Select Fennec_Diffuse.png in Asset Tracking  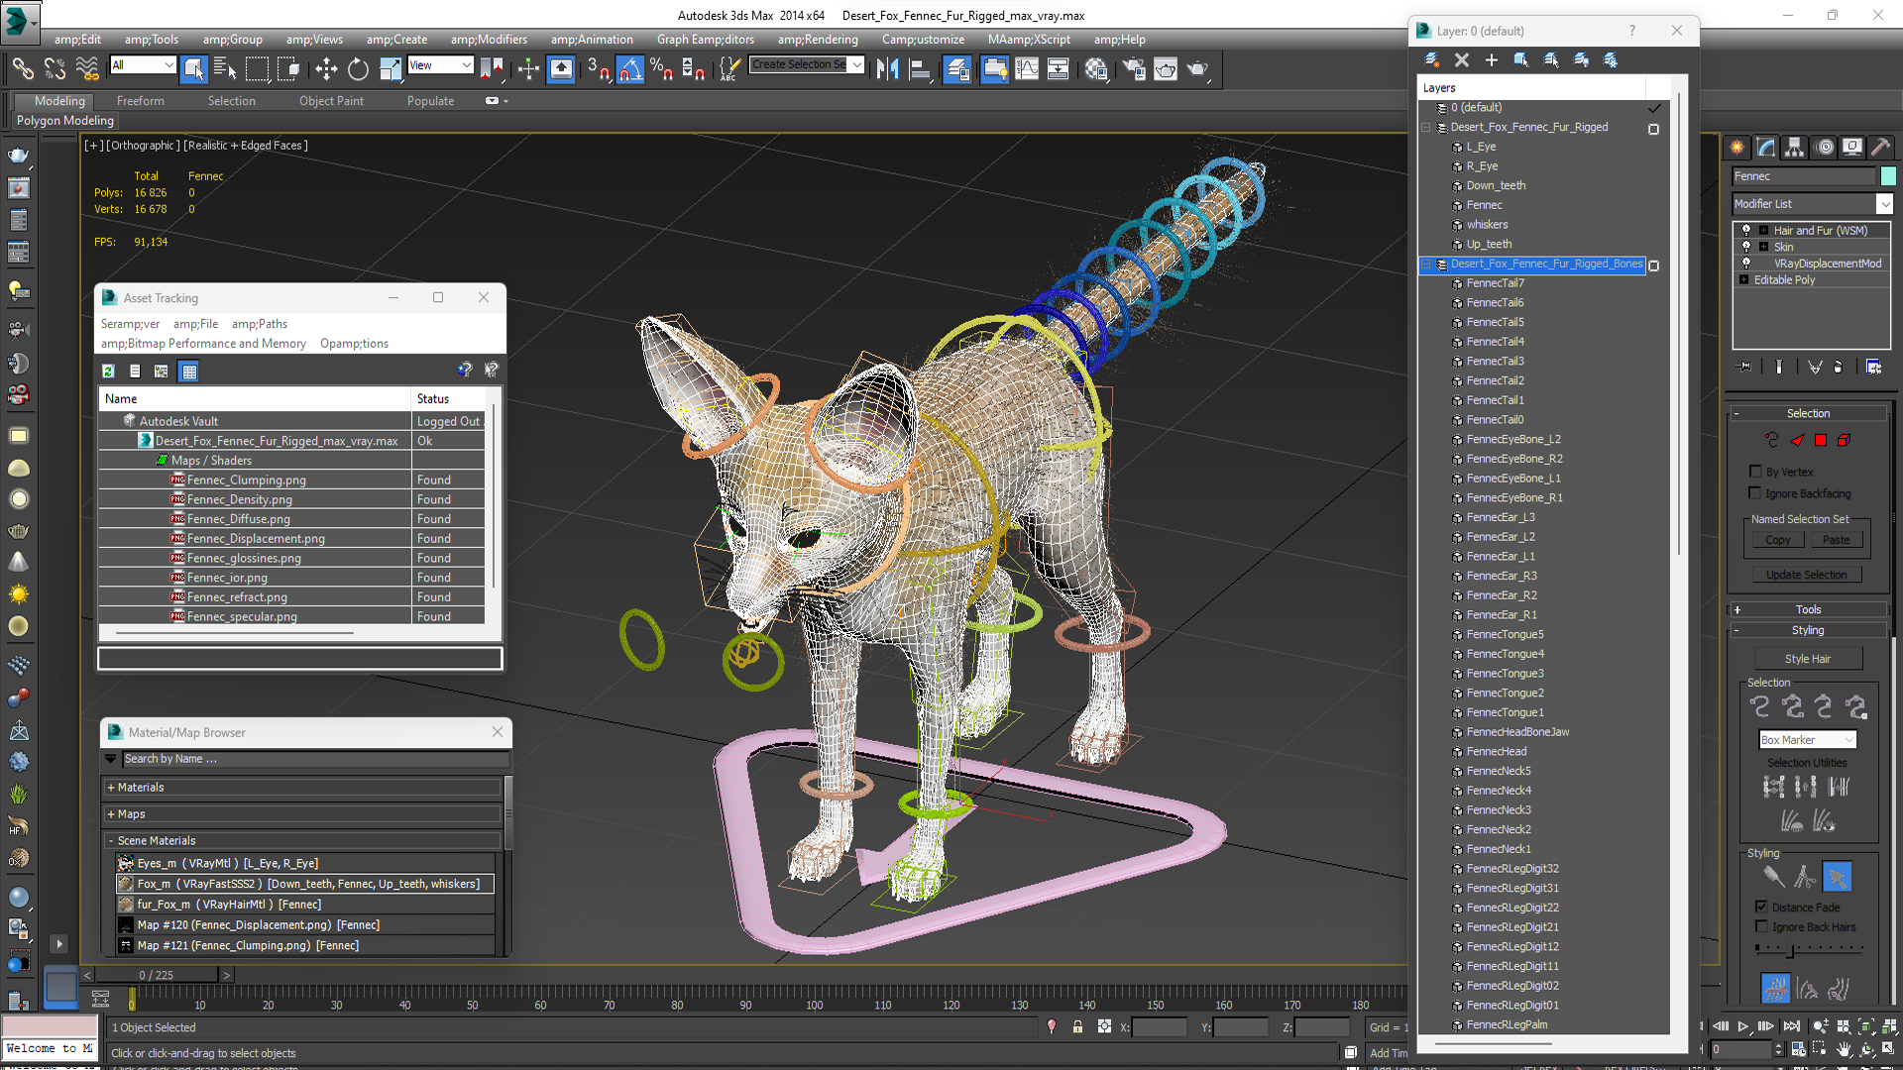(x=239, y=519)
